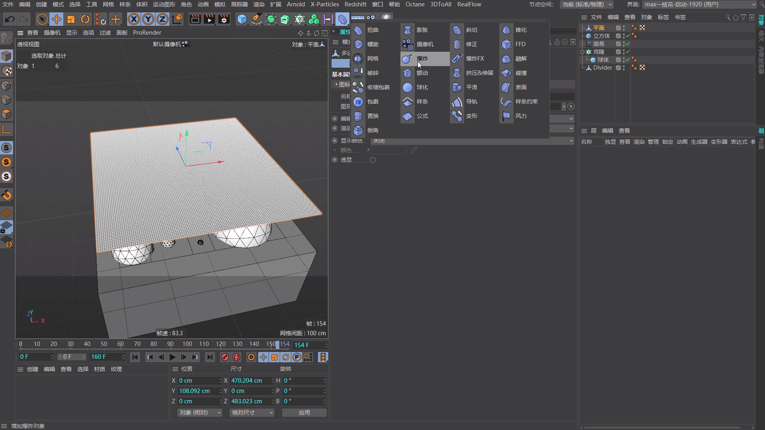Open the 运动图形 (MoGraph) menu

pos(164,4)
